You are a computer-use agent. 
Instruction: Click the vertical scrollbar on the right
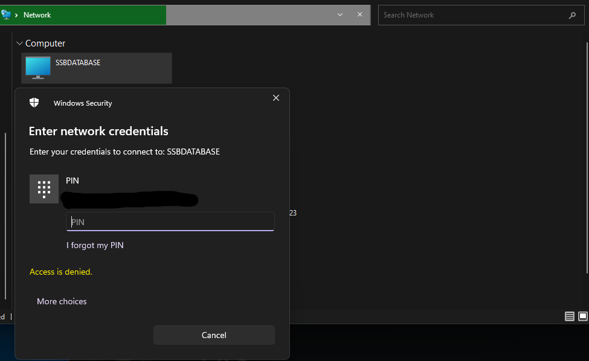click(587, 169)
